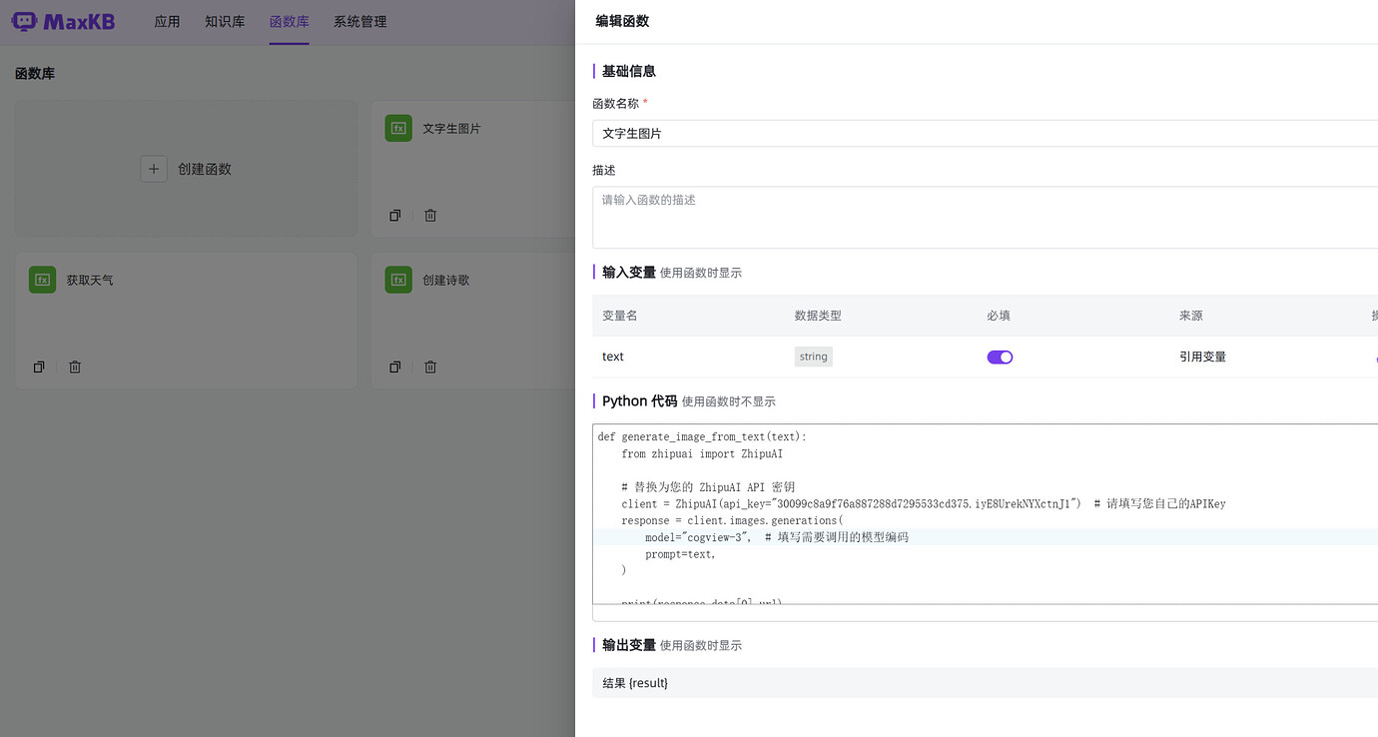The width and height of the screenshot is (1378, 737).
Task: Click the fx icon of 获取天气 card
Action: click(x=42, y=280)
